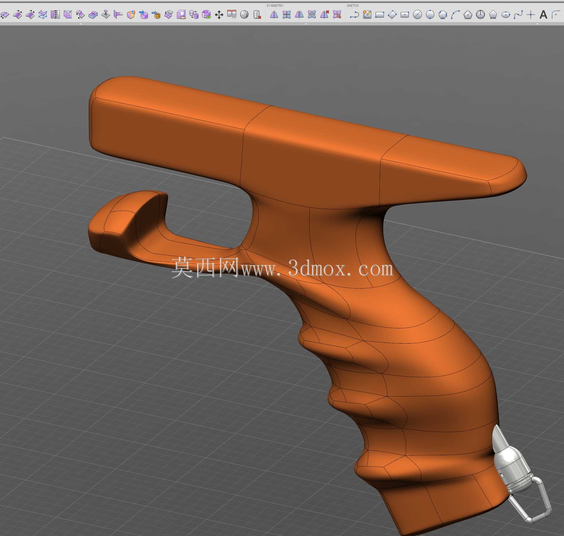Click the surface-meeting-plane Match icon
Screen dimensions: 564x536
pos(118,15)
